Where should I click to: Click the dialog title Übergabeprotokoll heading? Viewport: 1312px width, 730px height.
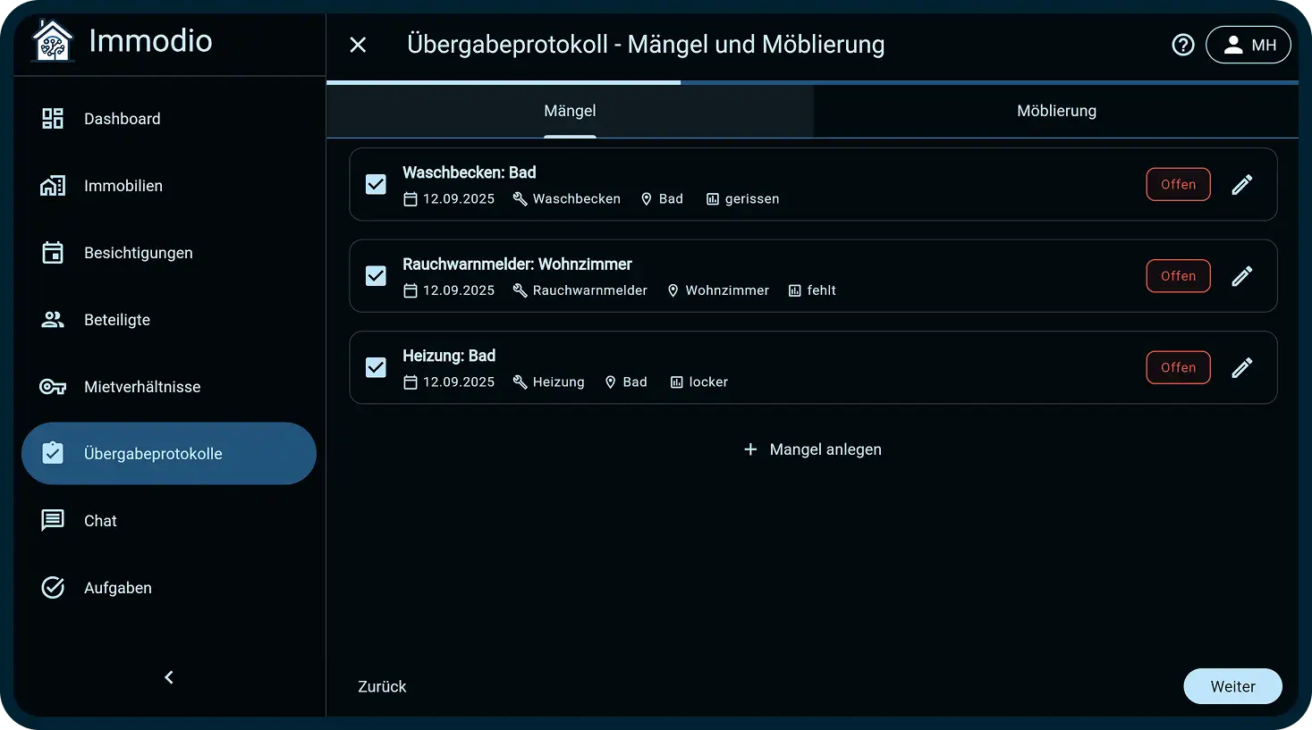pos(646,45)
